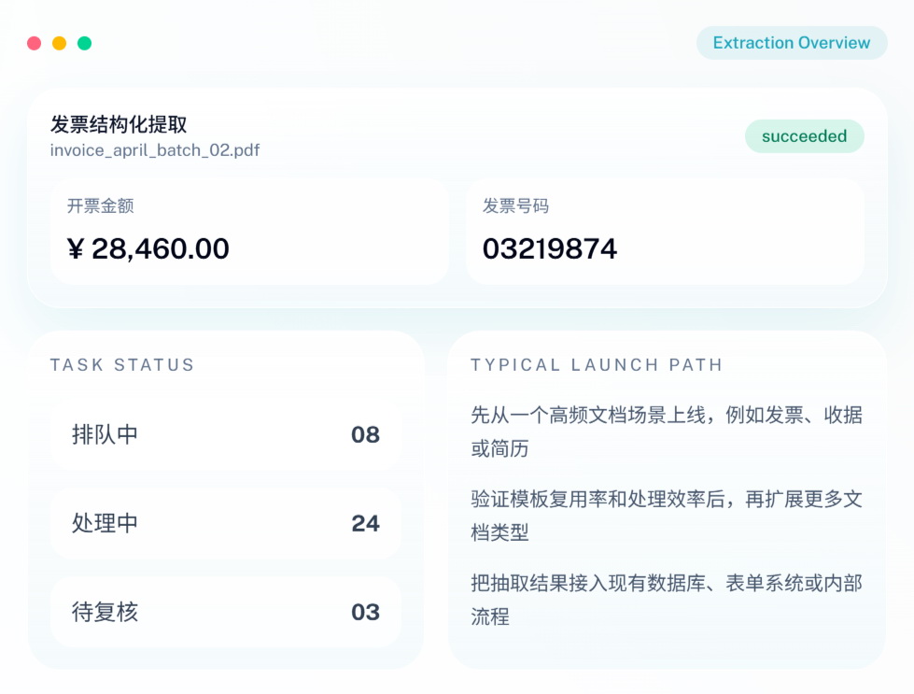Open the TASK STATUS section header
Viewport: 914px width, 694px height.
point(122,365)
